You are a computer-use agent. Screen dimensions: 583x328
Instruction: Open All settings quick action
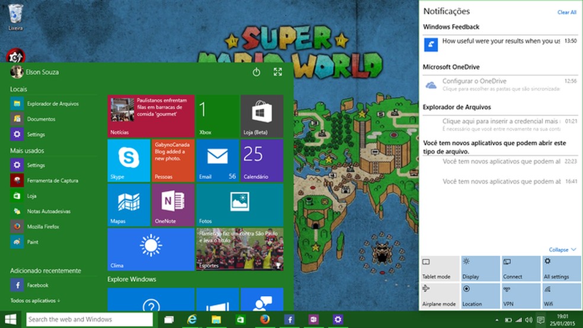click(562, 268)
